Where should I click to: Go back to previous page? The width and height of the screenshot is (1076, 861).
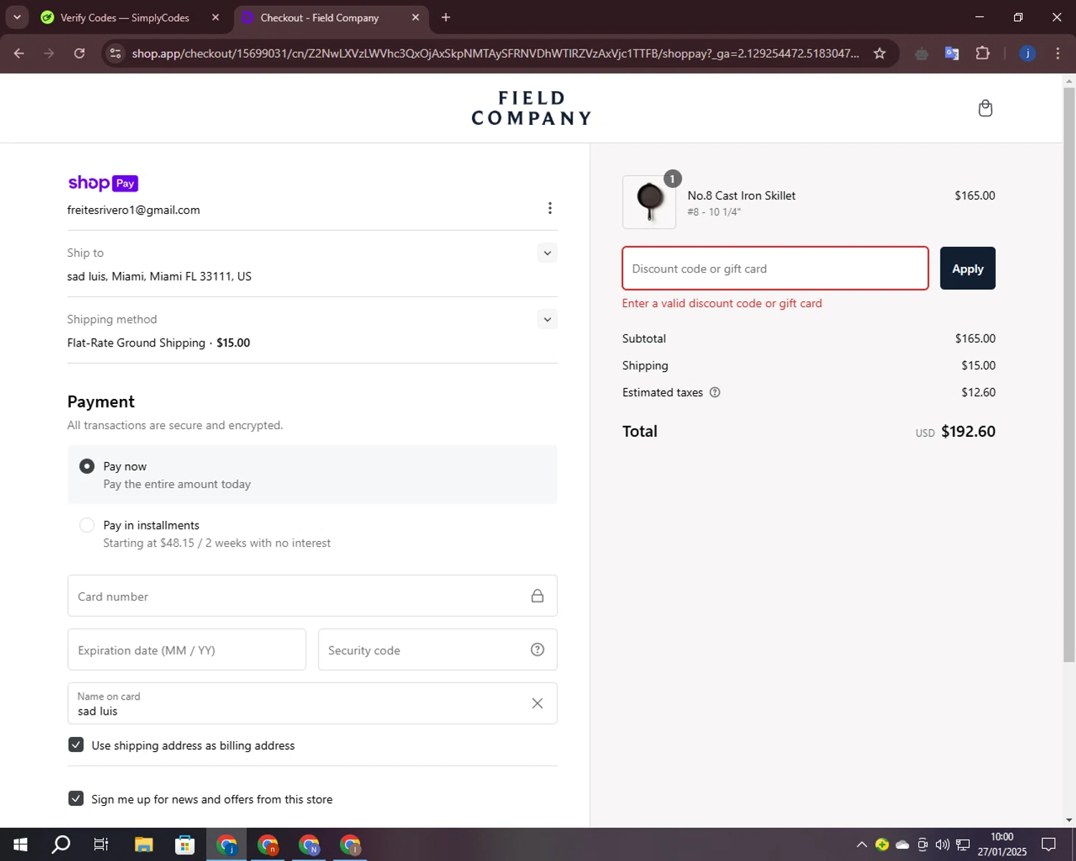click(19, 53)
